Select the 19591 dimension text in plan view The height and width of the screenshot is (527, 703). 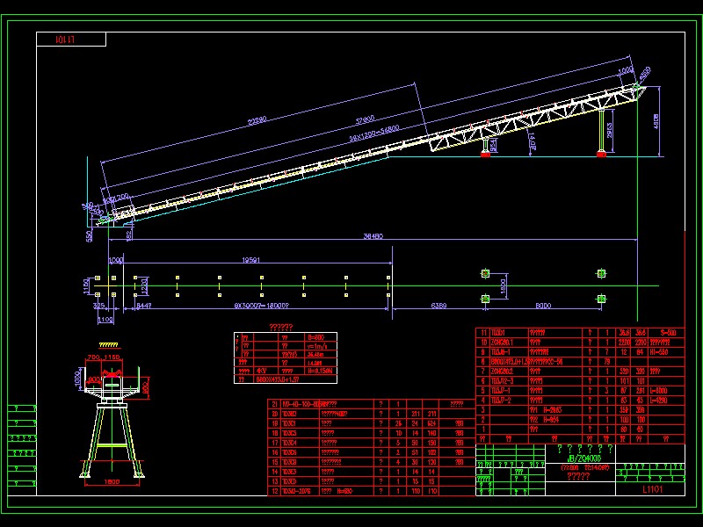tap(251, 260)
